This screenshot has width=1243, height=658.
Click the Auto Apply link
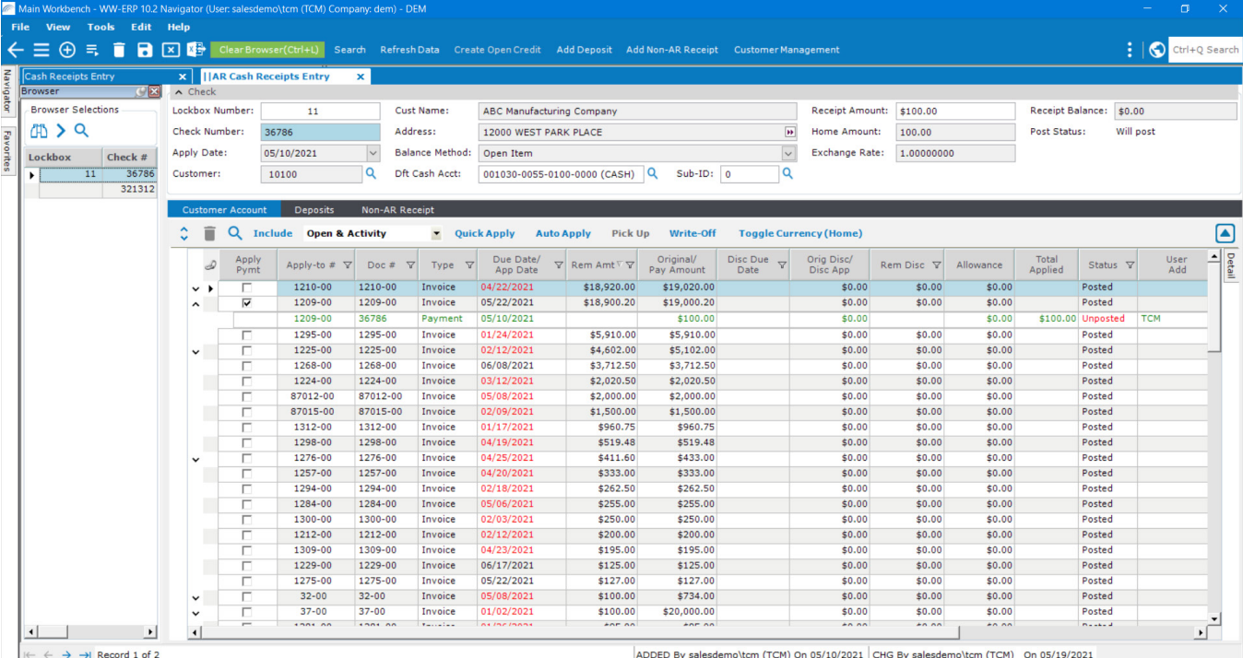(562, 234)
